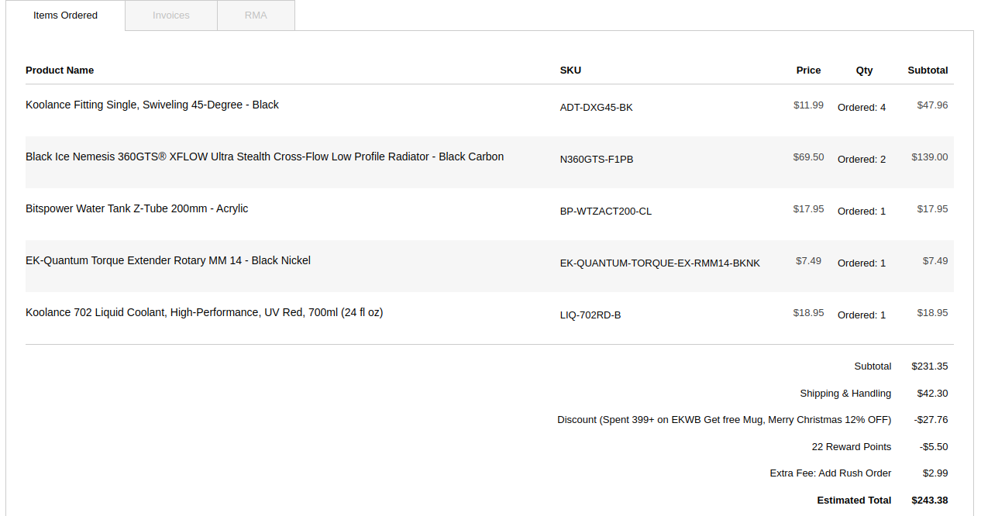Click Extra Fee: Add Rush Order label

tap(831, 473)
